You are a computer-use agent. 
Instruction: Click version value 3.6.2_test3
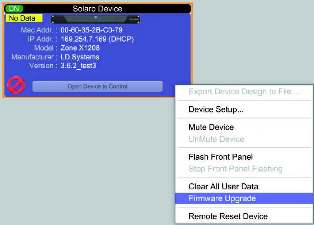tap(78, 66)
